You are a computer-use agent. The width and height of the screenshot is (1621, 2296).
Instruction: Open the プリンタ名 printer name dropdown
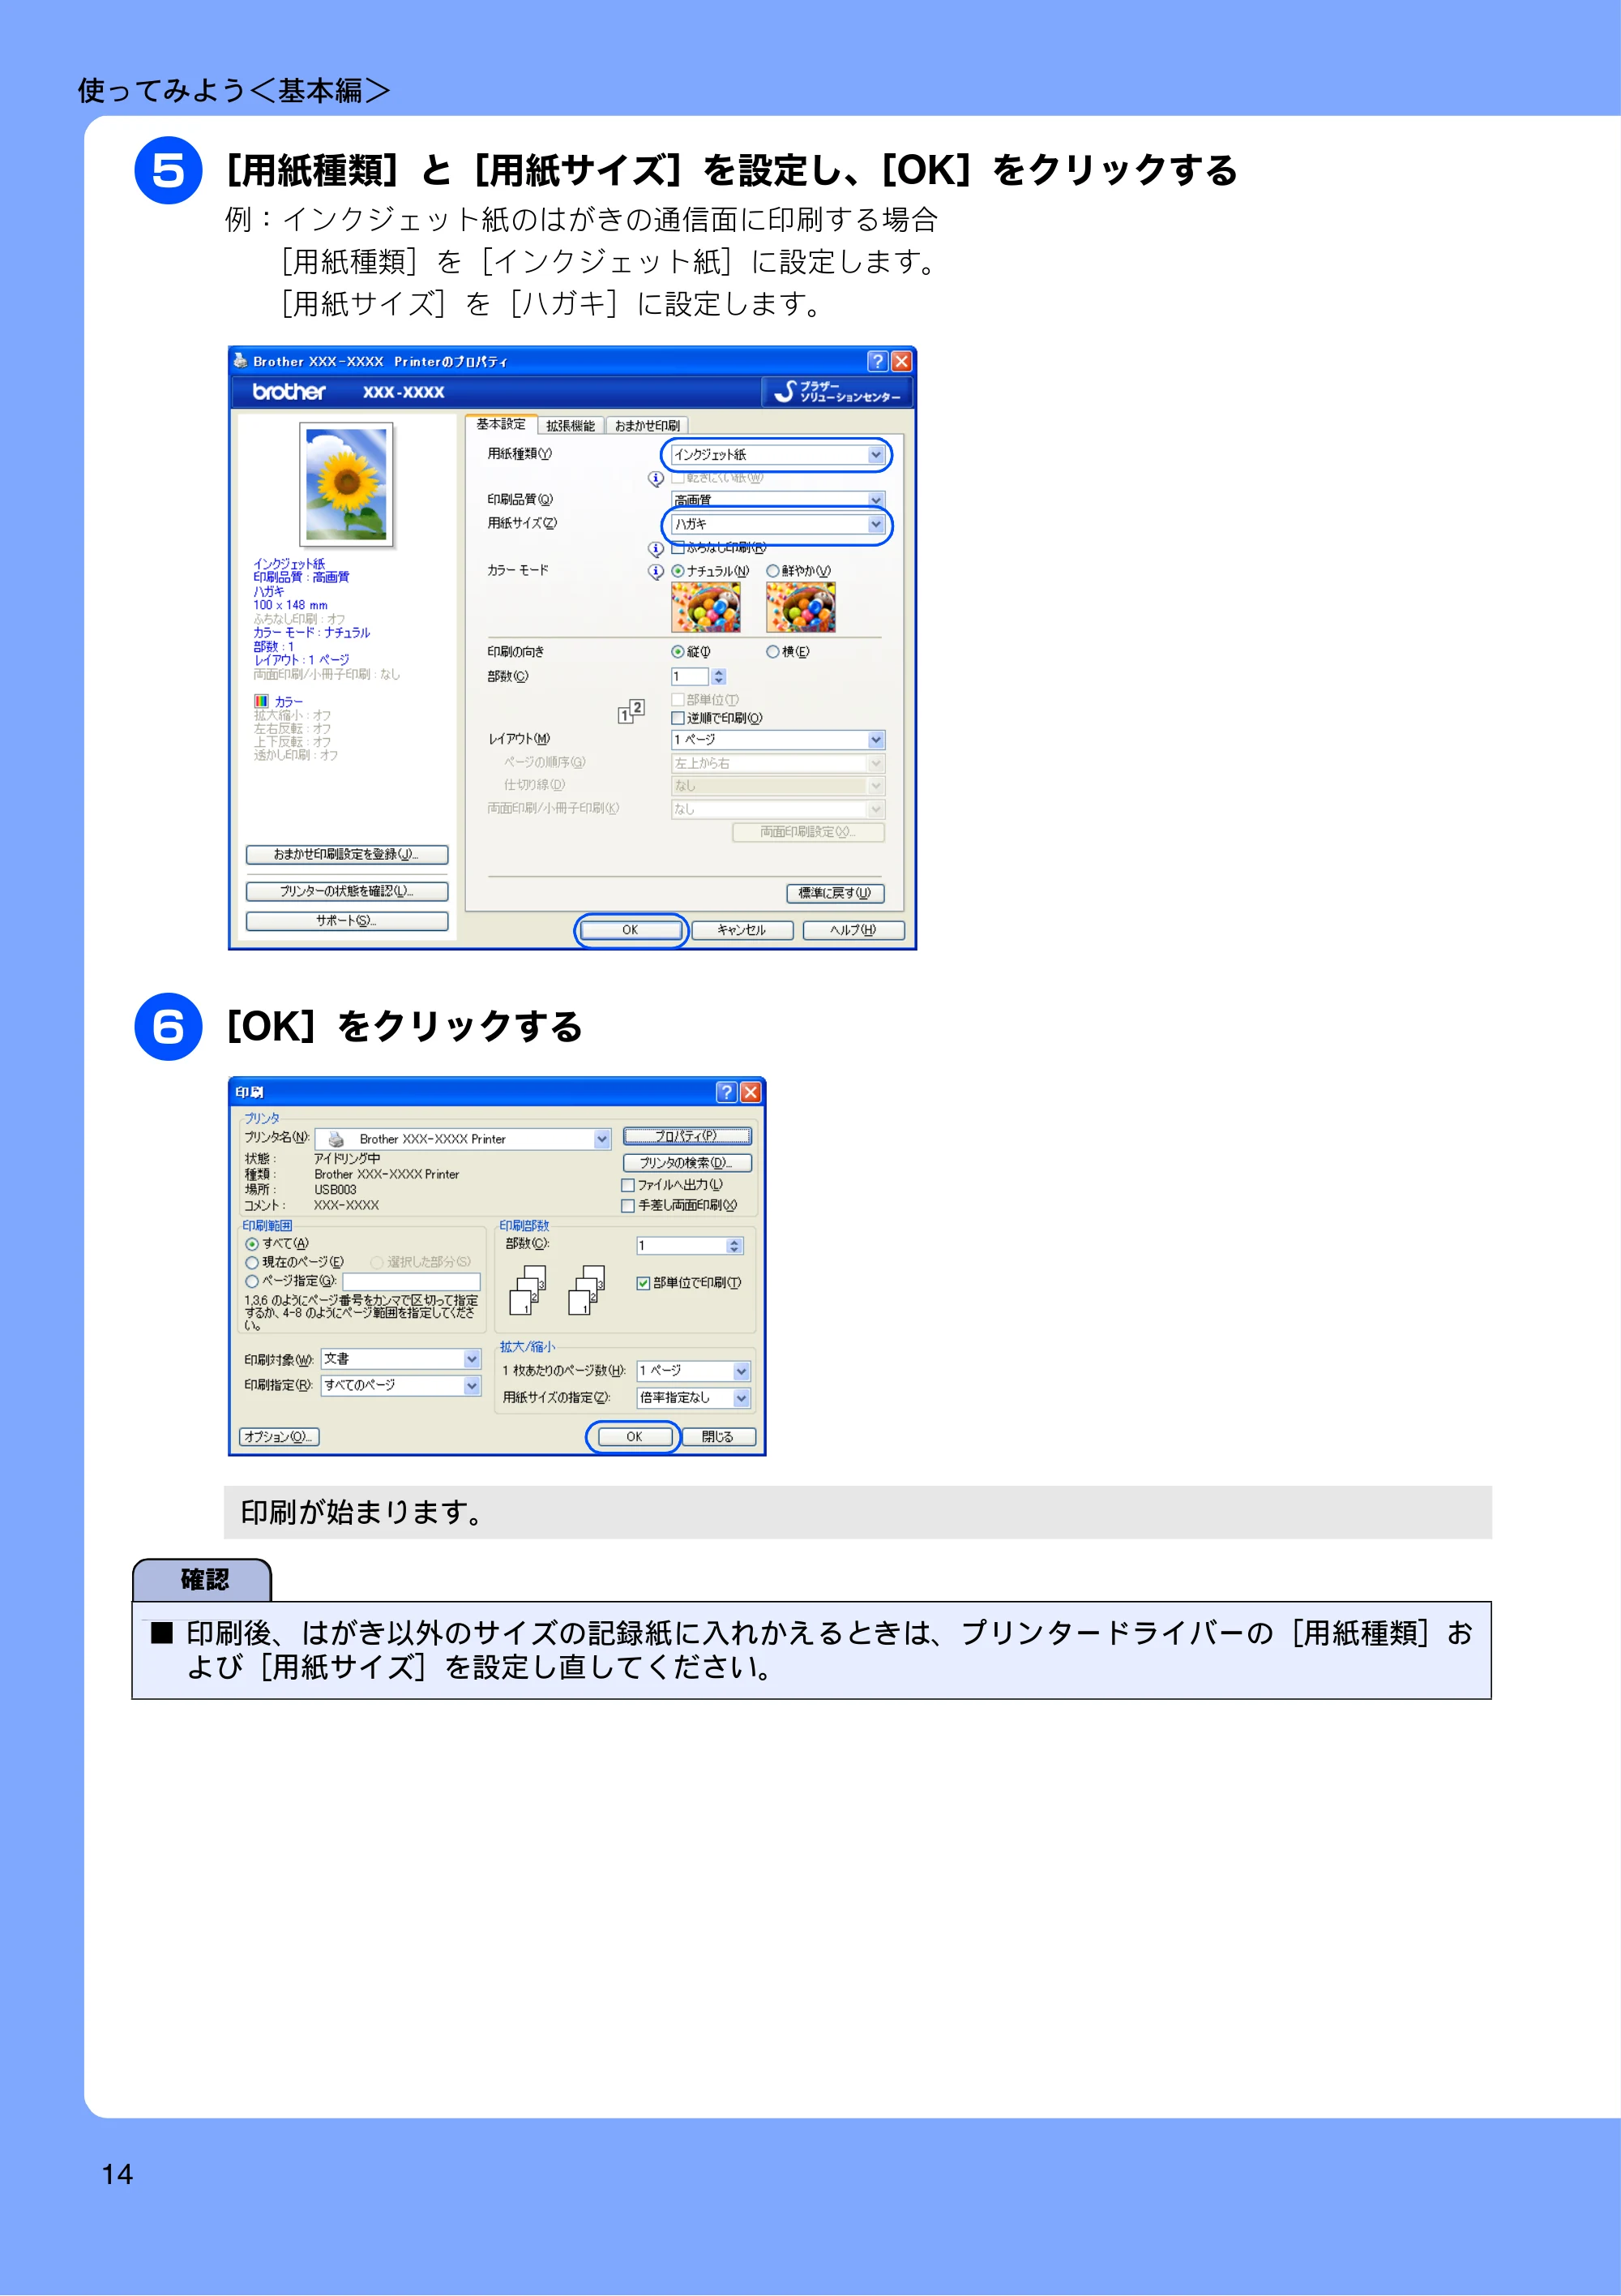tap(463, 1139)
